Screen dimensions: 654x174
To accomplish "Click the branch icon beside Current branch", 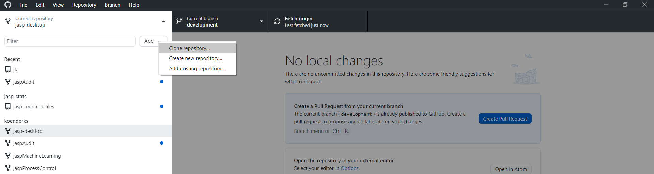I will click(x=179, y=21).
